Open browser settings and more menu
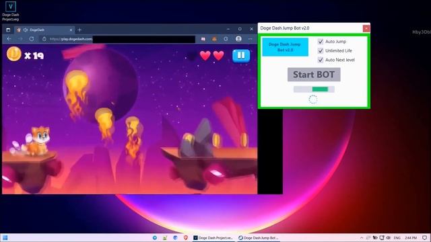The width and height of the screenshot is (431, 242). pyautogui.click(x=250, y=39)
